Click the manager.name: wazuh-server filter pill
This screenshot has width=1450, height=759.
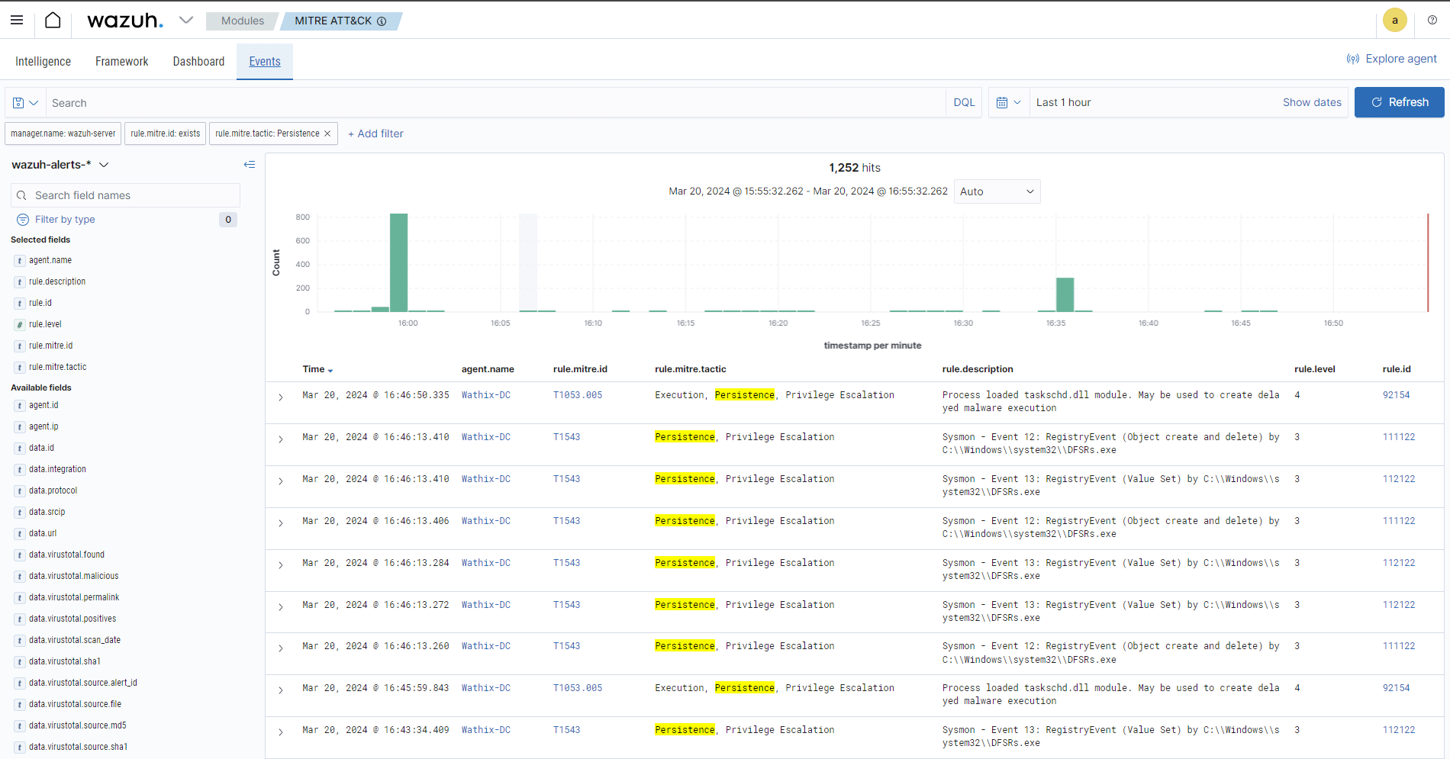click(x=63, y=133)
